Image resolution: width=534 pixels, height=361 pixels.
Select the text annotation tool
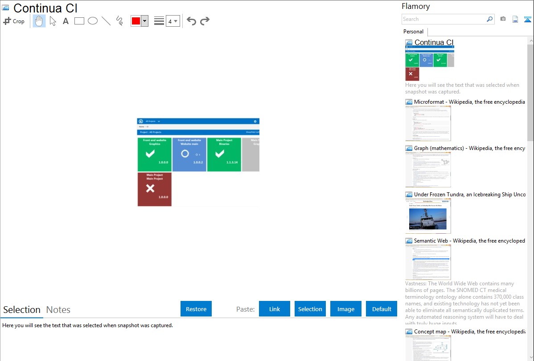(66, 21)
